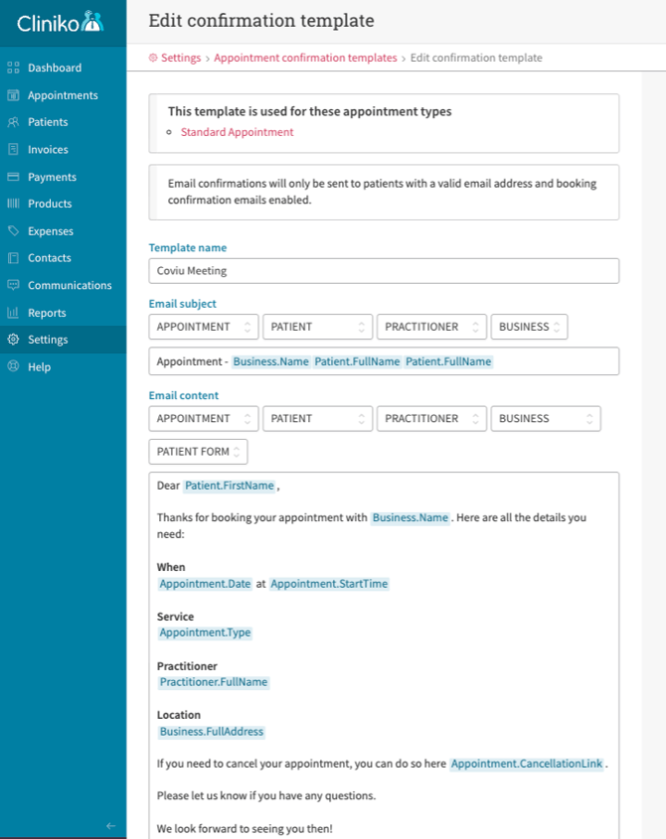Click the Patients people icon

pos(13,122)
